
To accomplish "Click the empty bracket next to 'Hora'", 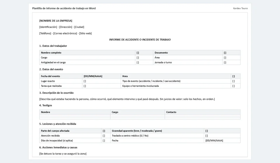I will [x=234, y=76].
